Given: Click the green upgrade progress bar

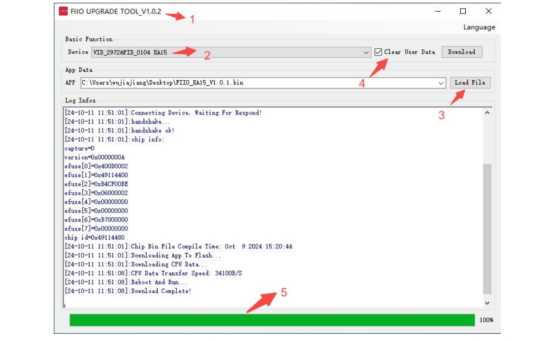Looking at the screenshot, I should click(x=272, y=320).
